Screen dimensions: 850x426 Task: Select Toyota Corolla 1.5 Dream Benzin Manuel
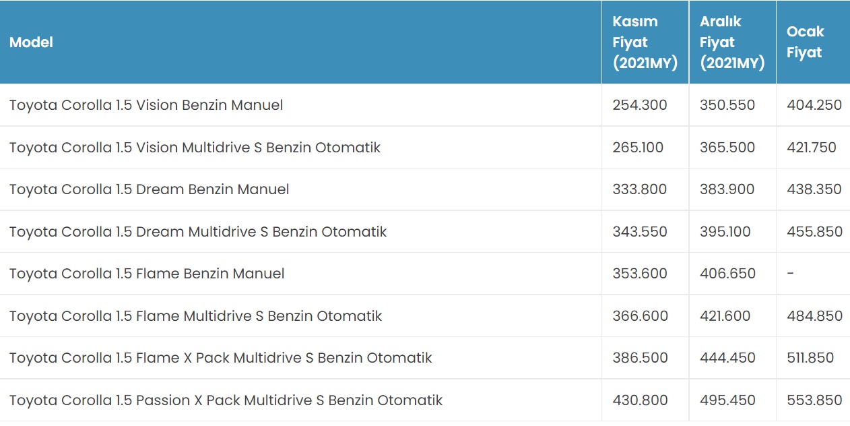click(x=149, y=189)
